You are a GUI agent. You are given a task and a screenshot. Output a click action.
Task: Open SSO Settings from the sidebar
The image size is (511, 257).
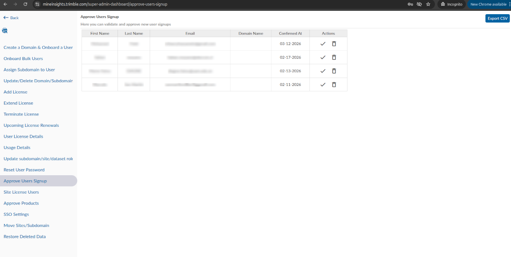[x=16, y=214]
